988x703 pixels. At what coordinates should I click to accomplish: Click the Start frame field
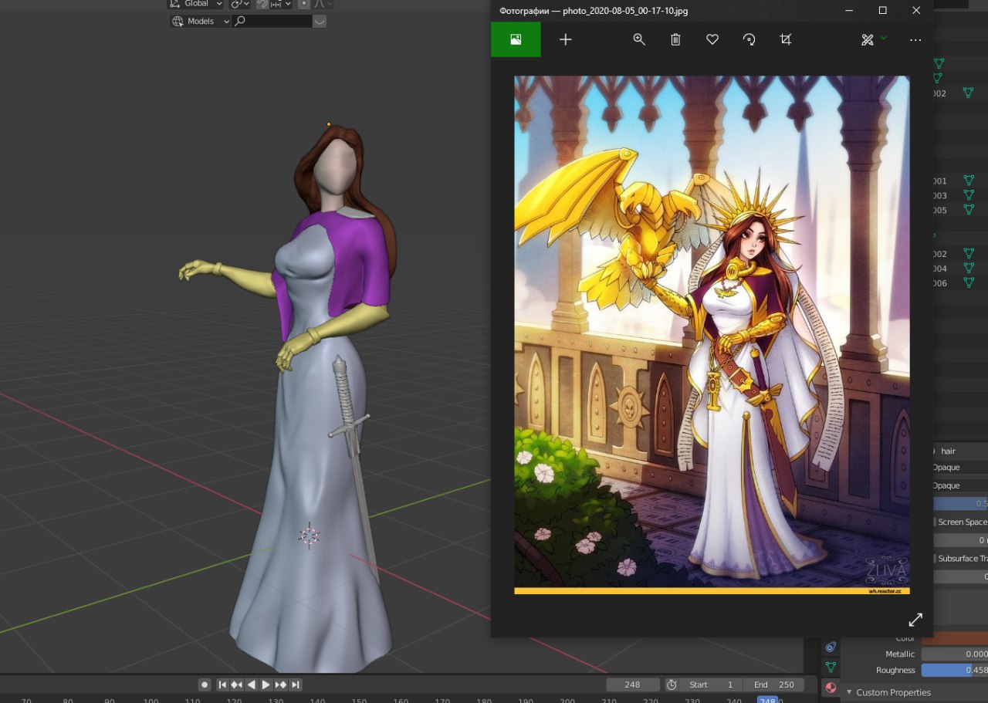(711, 684)
